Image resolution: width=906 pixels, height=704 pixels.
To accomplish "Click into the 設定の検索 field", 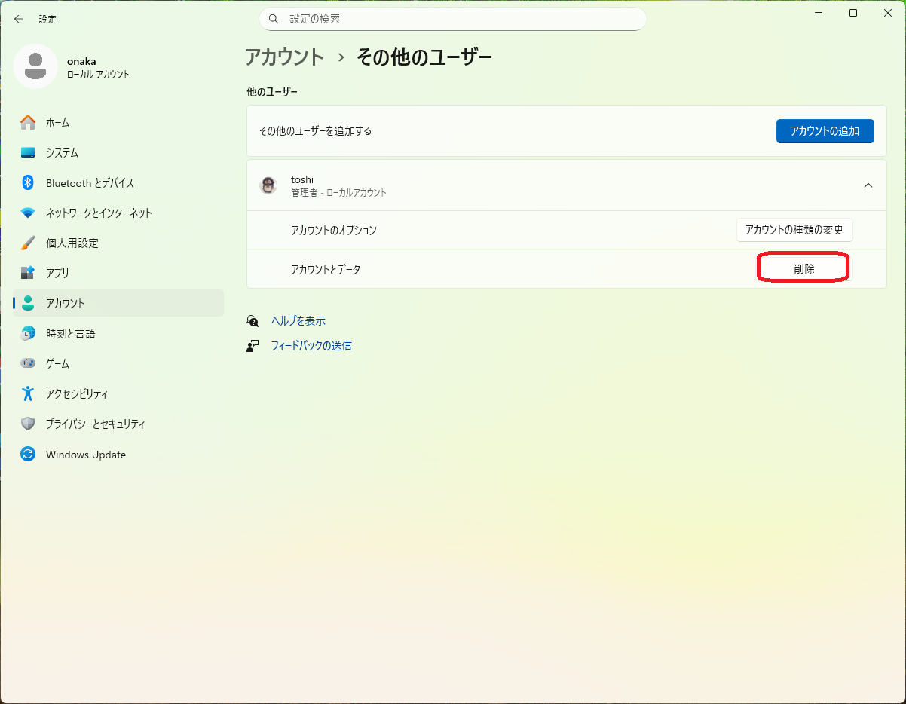I will pos(453,19).
